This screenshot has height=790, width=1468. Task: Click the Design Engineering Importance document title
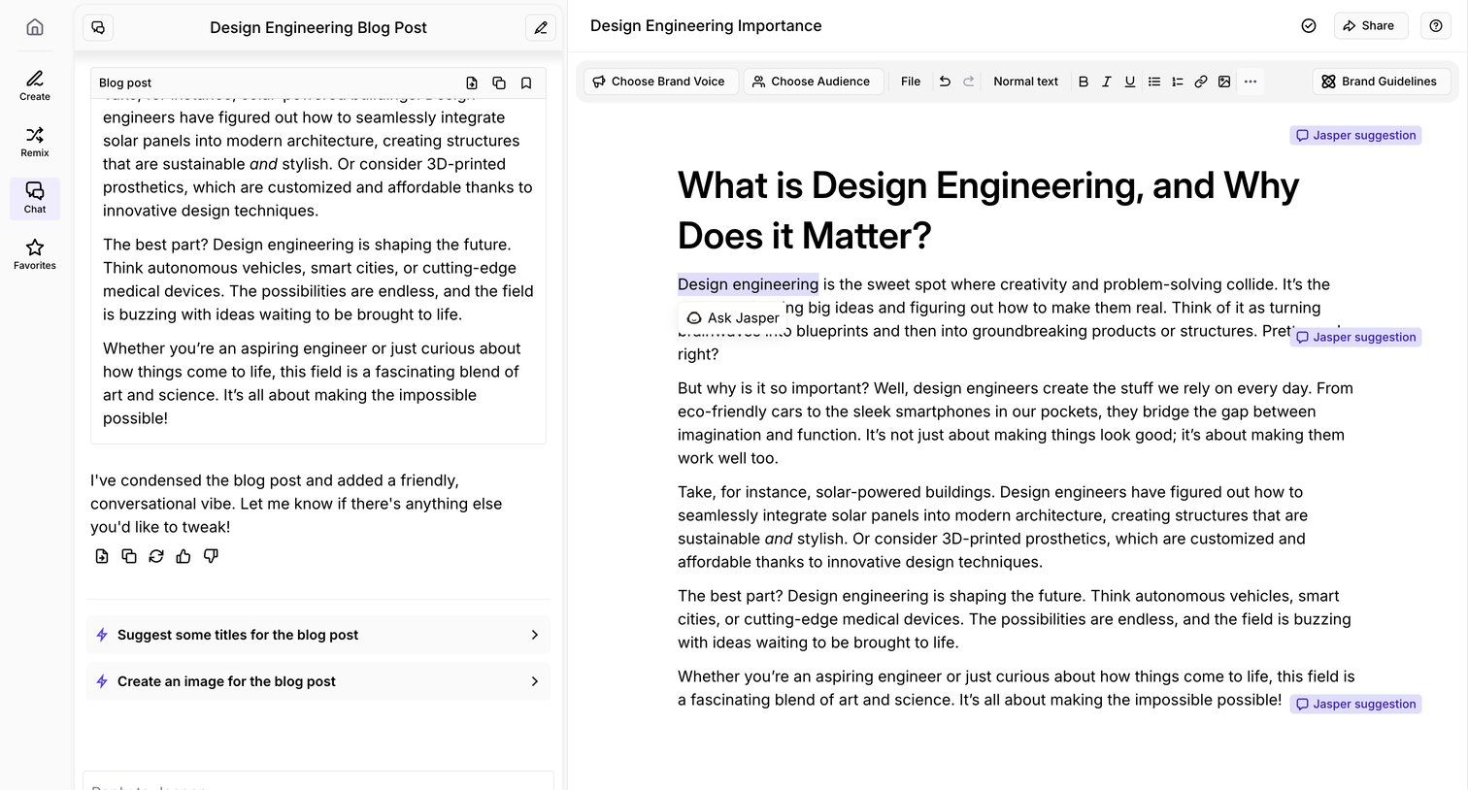(706, 26)
